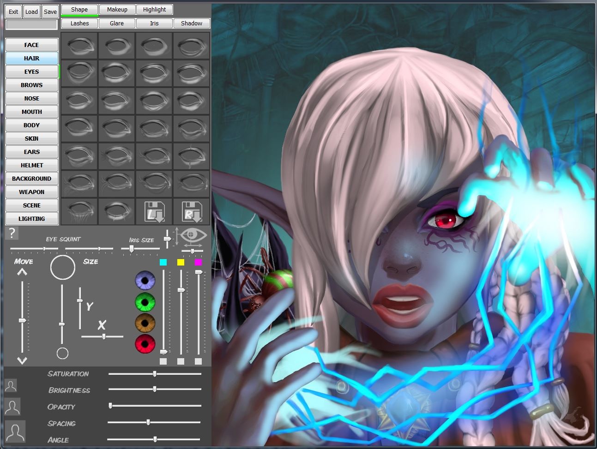Viewport: 597px width, 449px height.
Task: Select the Load Left eye shape disk icon
Action: click(x=154, y=211)
